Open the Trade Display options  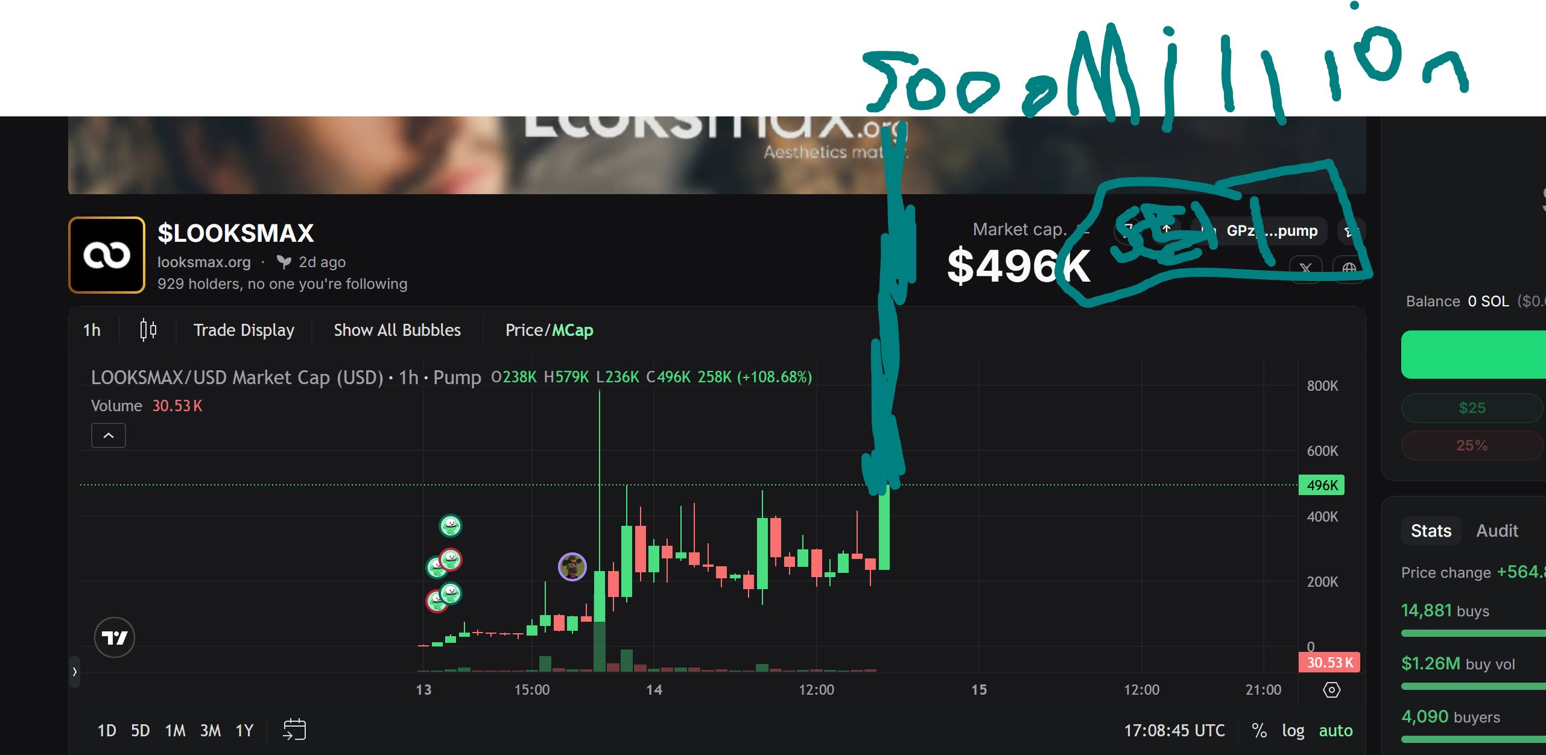click(244, 330)
